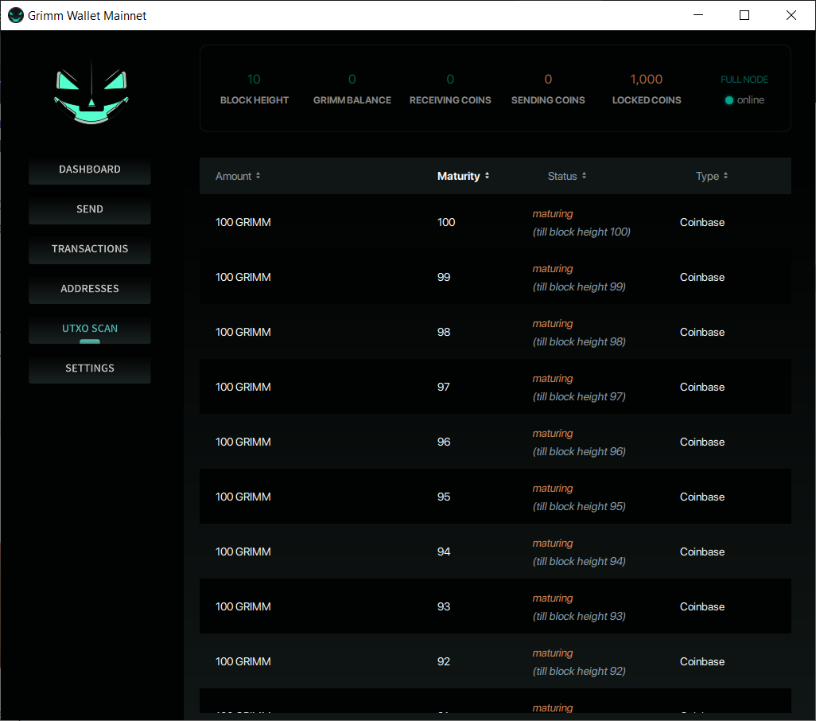This screenshot has width=816, height=721.
Task: Click the Type sort arrows icon
Action: click(x=725, y=176)
